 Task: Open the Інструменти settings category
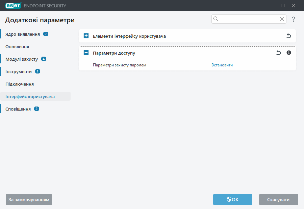click(x=19, y=71)
